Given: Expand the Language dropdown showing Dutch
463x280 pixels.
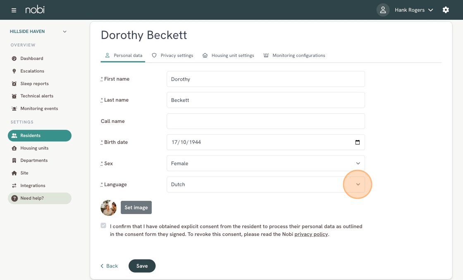Looking at the screenshot, I should coord(265,184).
